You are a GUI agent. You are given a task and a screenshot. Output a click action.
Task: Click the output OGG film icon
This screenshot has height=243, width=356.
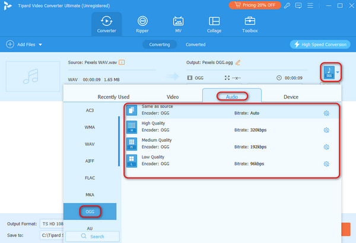(x=190, y=78)
